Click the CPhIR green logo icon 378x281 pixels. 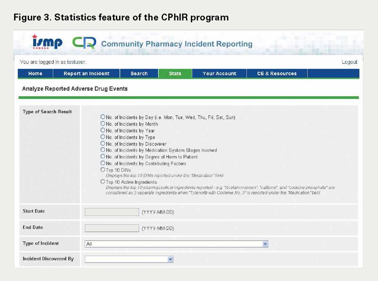(84, 43)
